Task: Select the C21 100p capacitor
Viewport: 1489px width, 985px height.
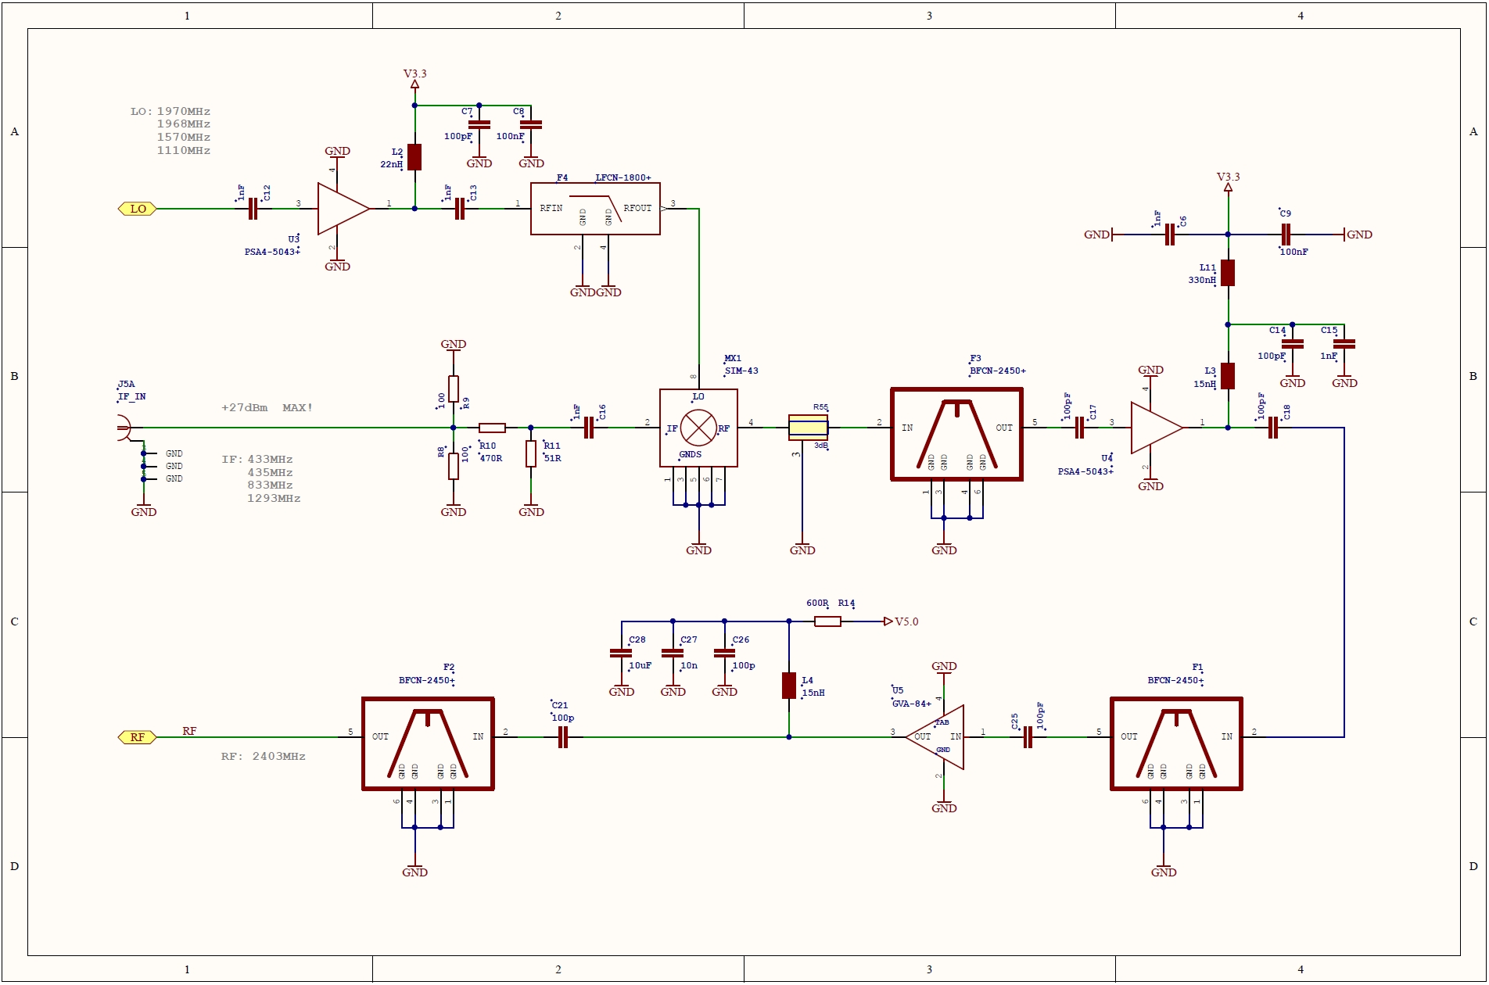Action: point(562,737)
